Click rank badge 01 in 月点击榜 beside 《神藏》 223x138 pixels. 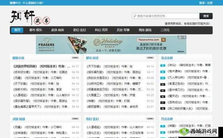pyautogui.click(x=163, y=126)
